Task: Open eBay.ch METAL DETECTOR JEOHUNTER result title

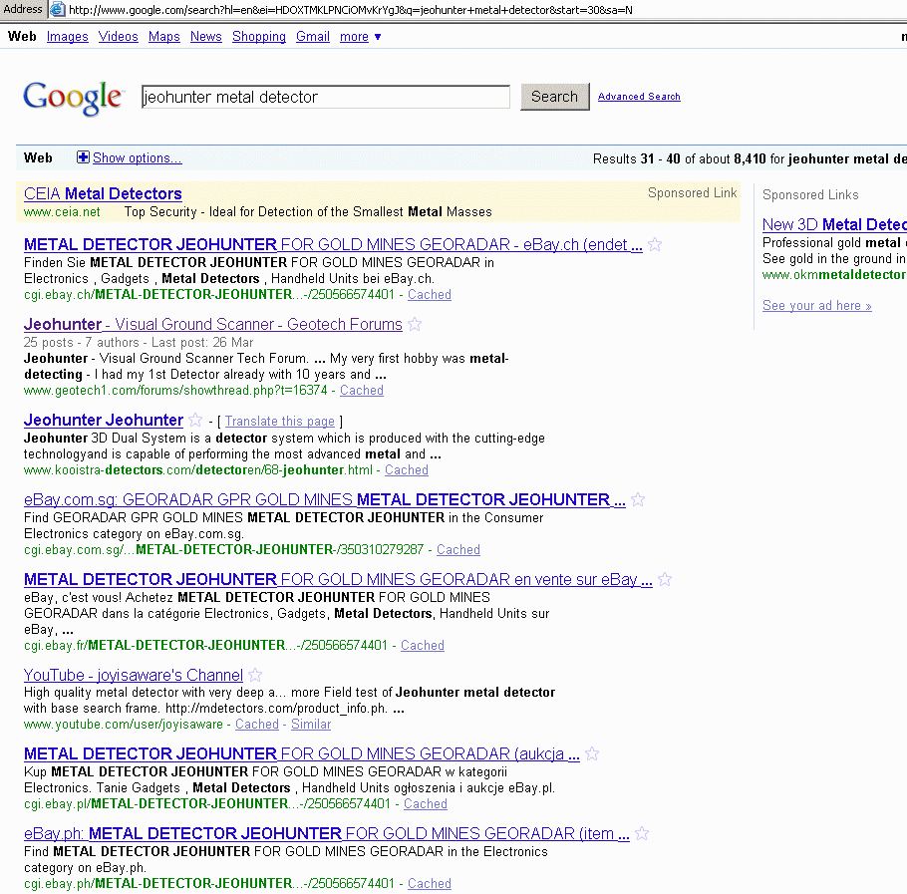Action: tap(333, 244)
